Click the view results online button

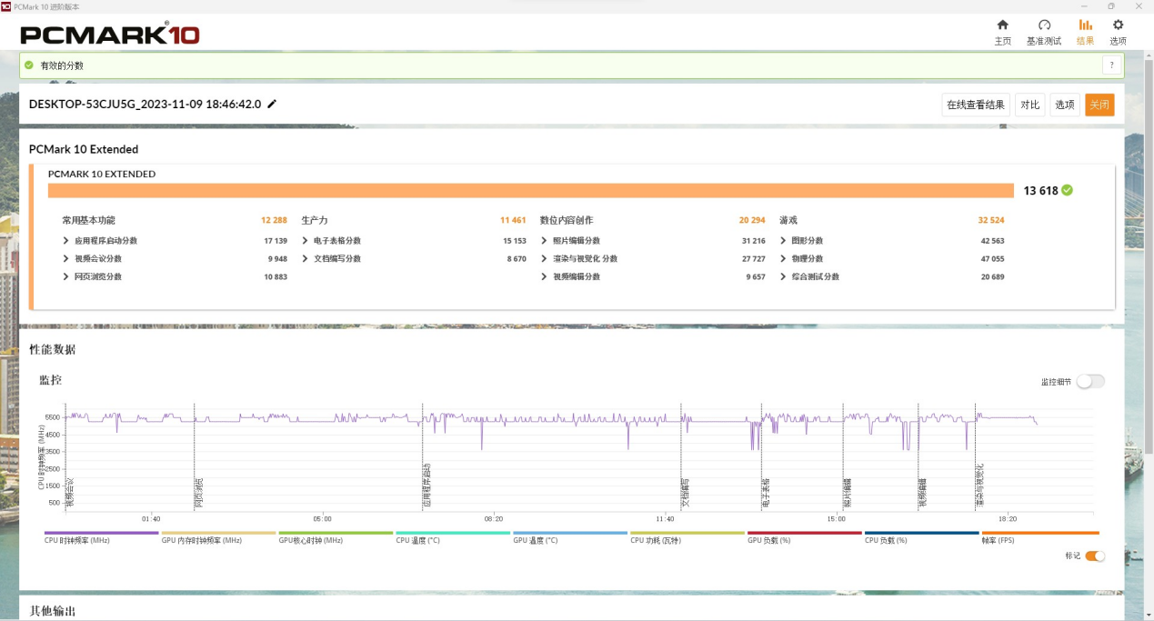tap(975, 105)
